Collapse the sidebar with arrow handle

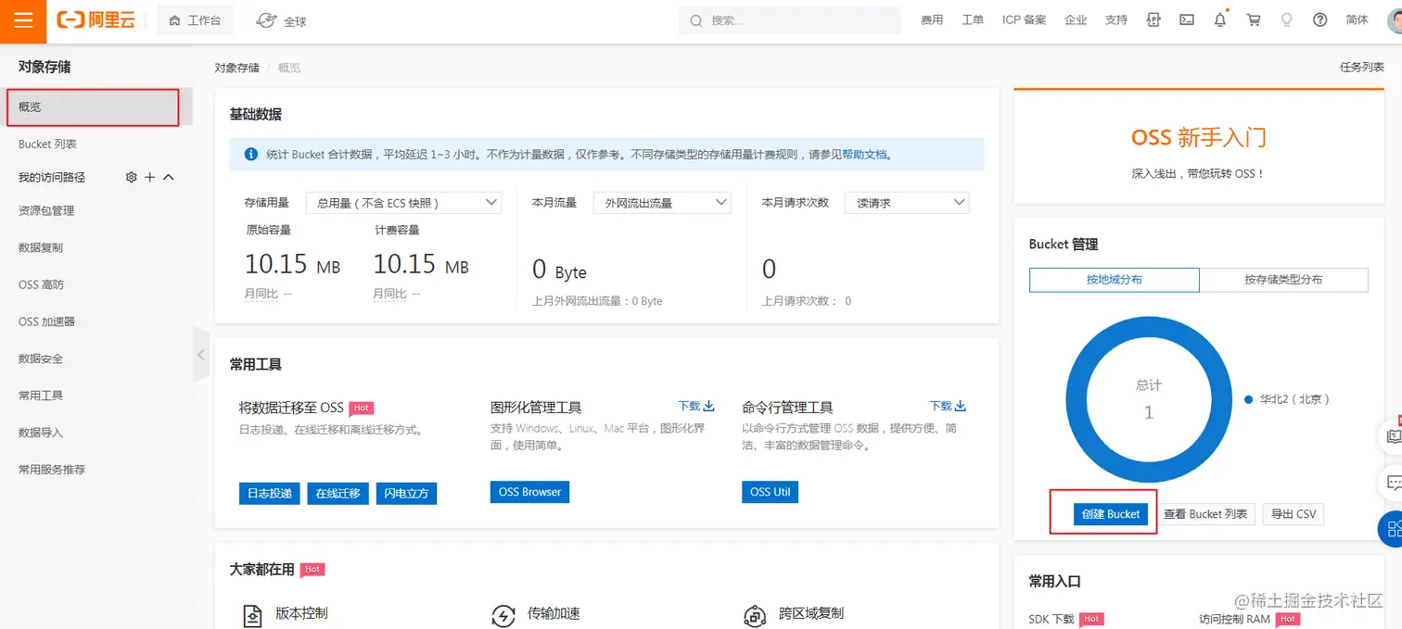201,354
